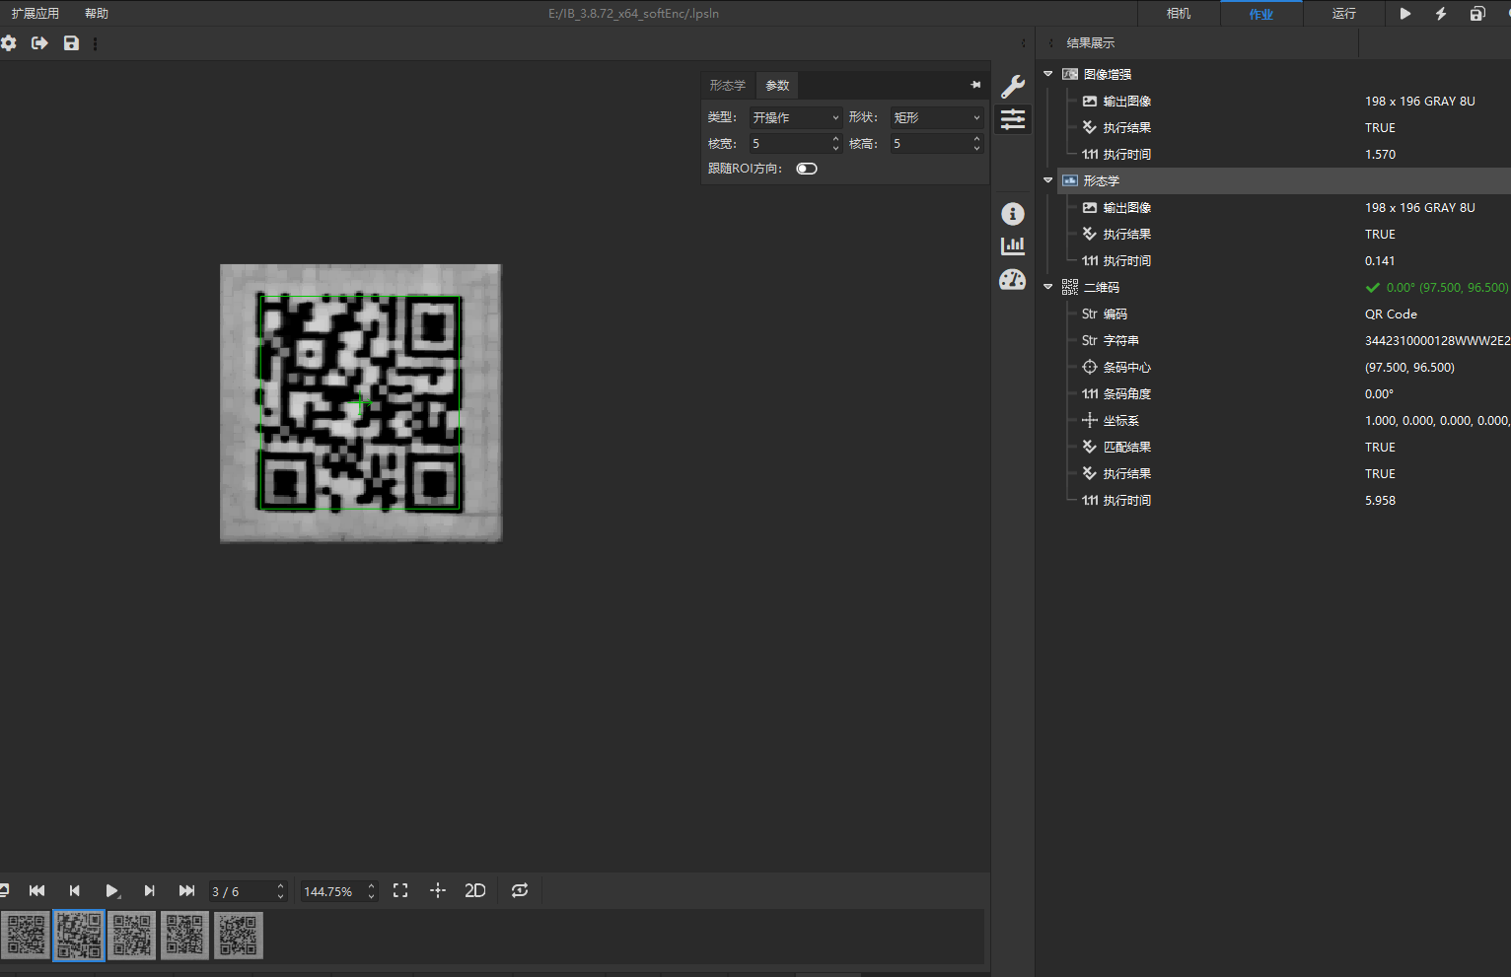Switch to the 相机 tab
Screen dimensions: 1511x977
[x=1179, y=14]
